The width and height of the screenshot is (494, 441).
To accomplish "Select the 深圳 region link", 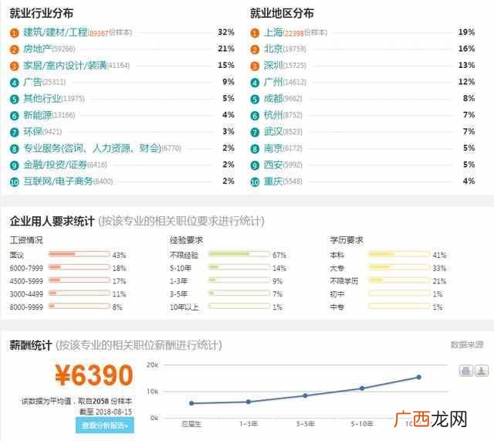I will tap(273, 65).
